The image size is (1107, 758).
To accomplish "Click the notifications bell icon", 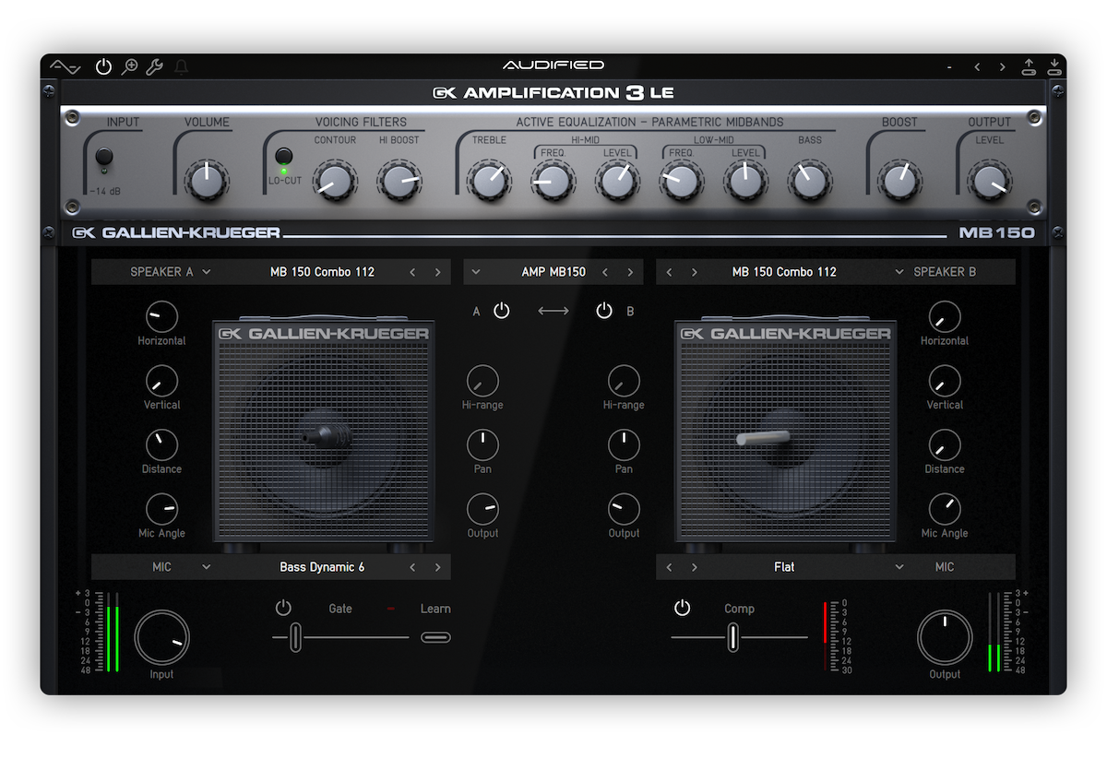I will (181, 66).
